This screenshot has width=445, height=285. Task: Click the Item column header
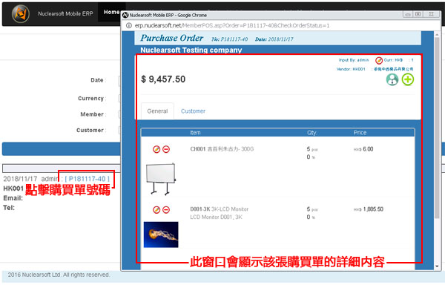[x=195, y=133]
